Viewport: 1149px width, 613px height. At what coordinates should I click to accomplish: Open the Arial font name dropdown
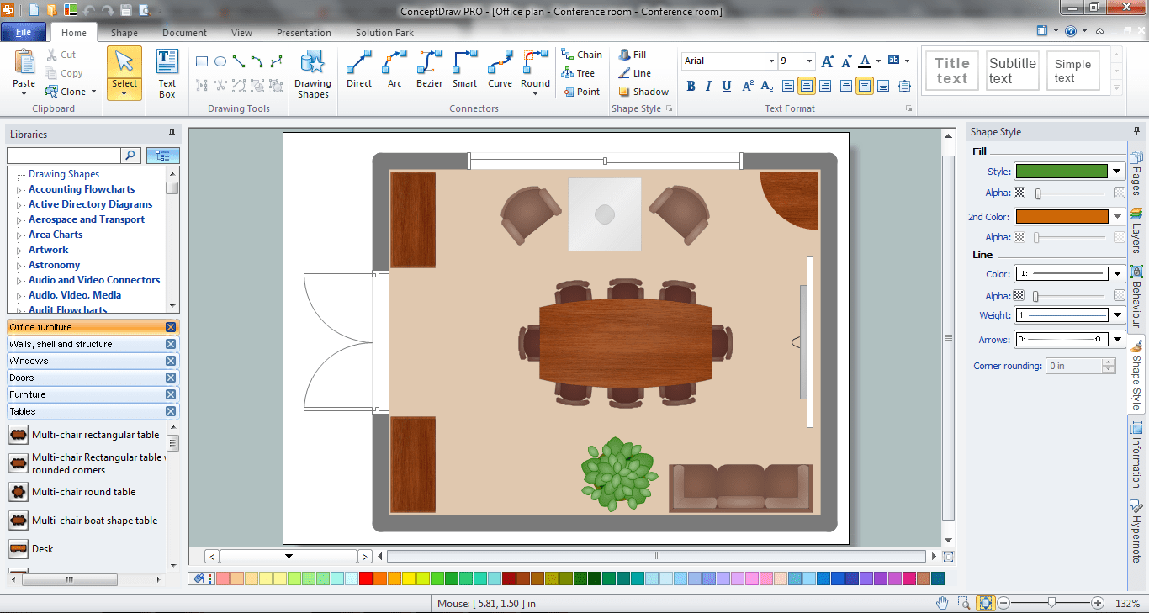pos(771,61)
